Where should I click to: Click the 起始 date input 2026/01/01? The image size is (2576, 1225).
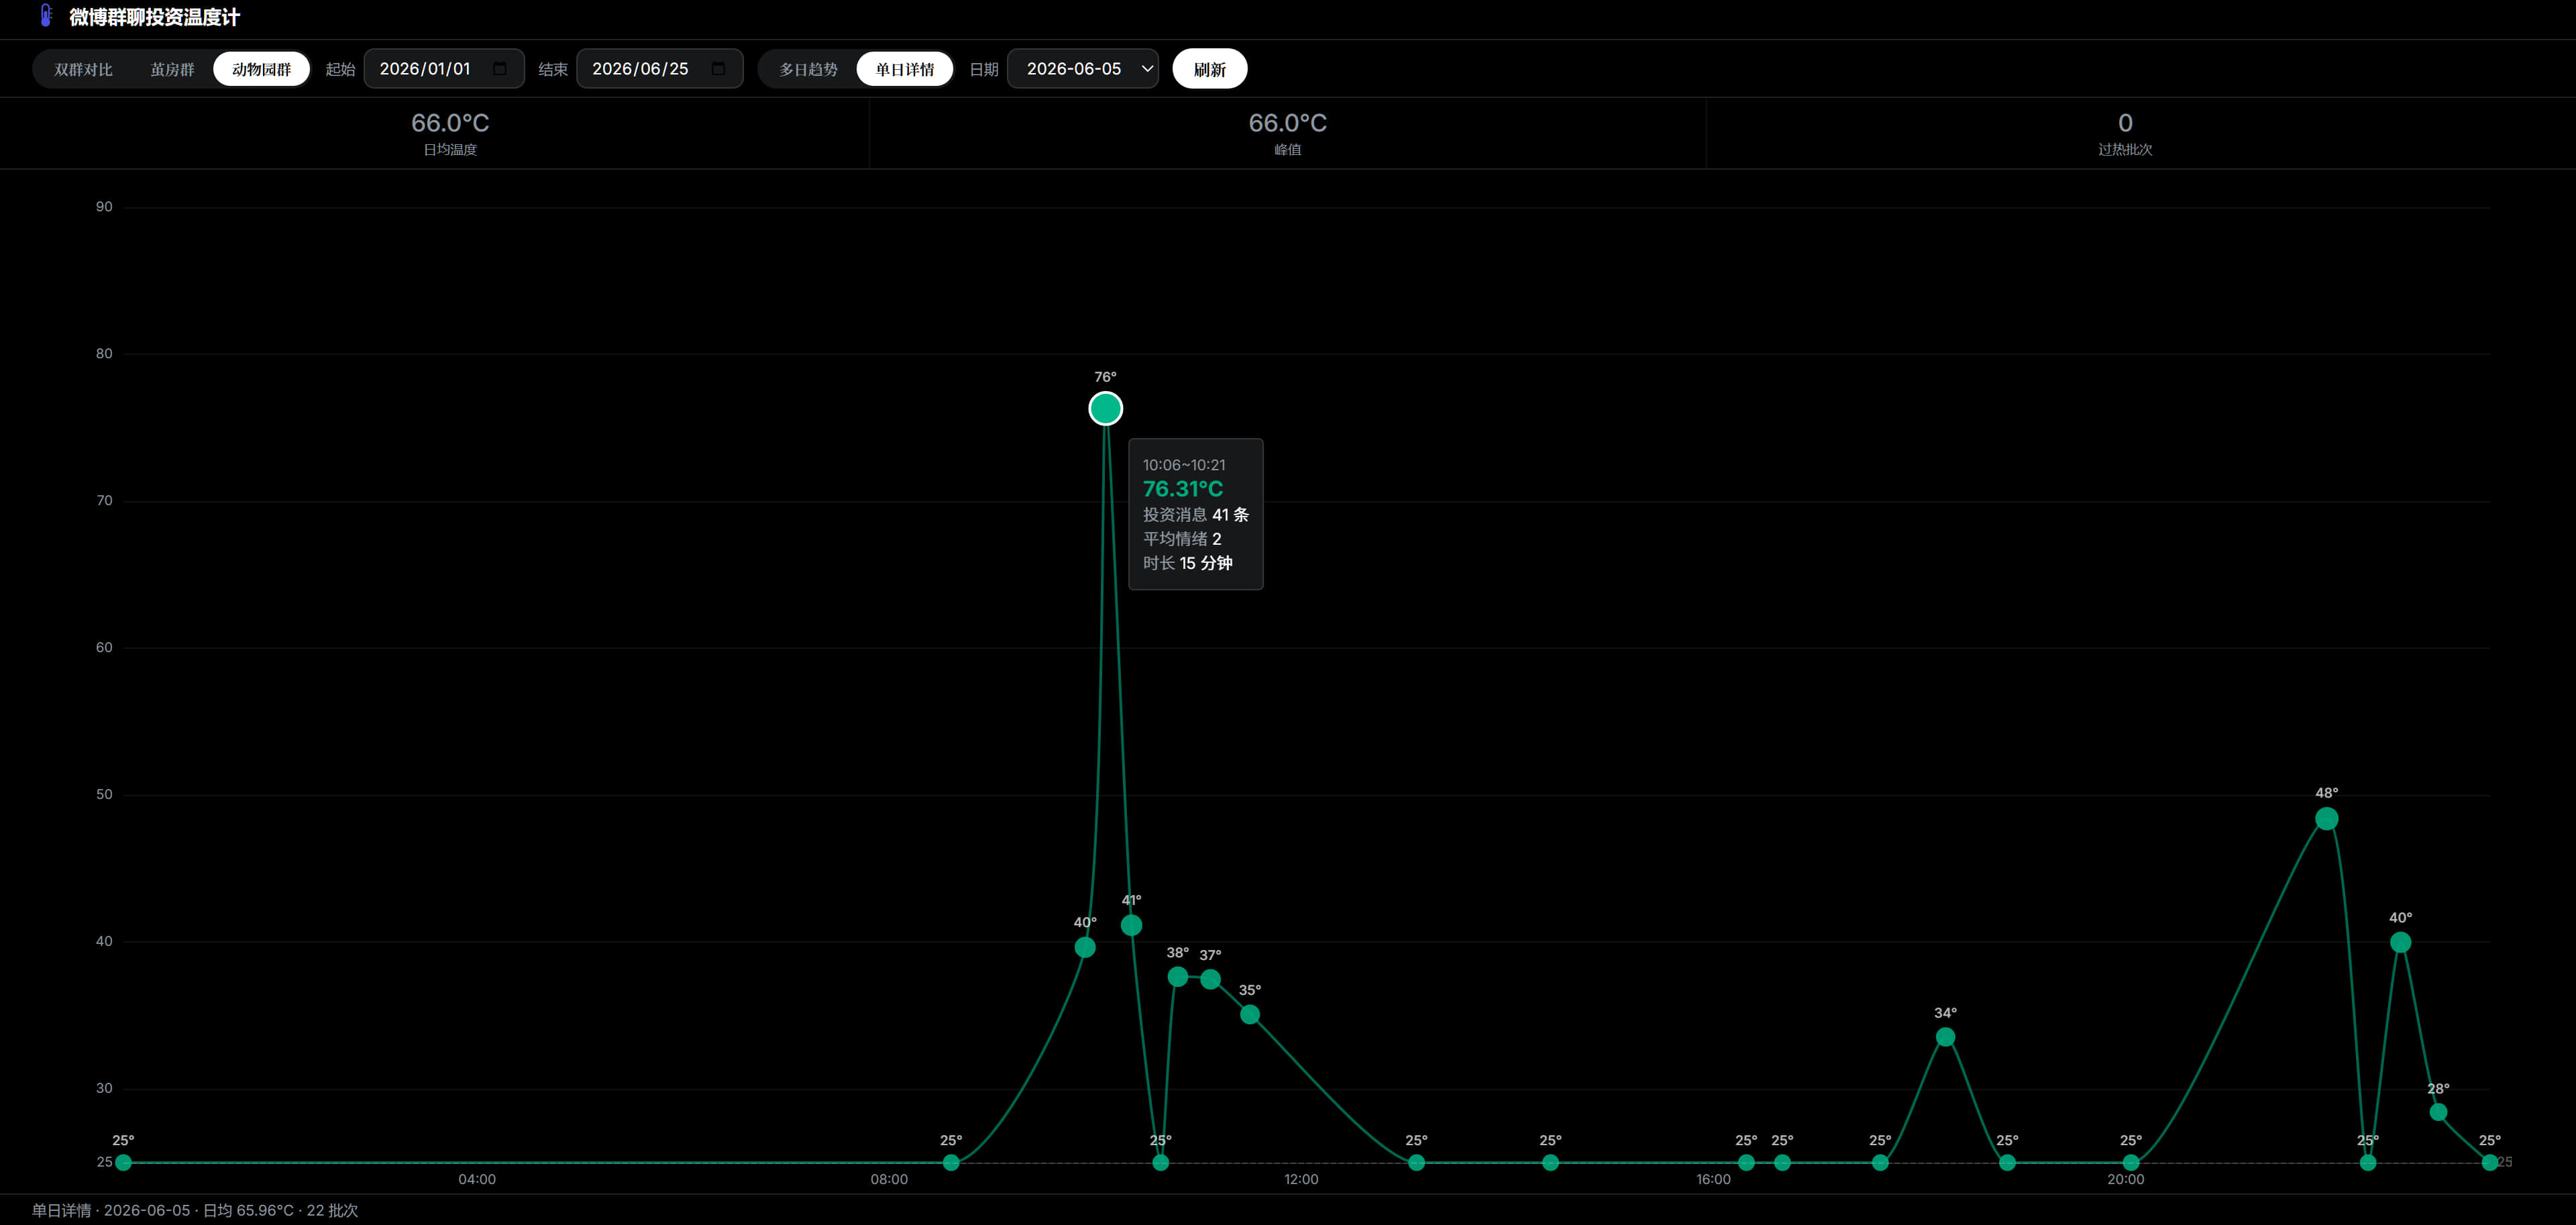point(444,69)
